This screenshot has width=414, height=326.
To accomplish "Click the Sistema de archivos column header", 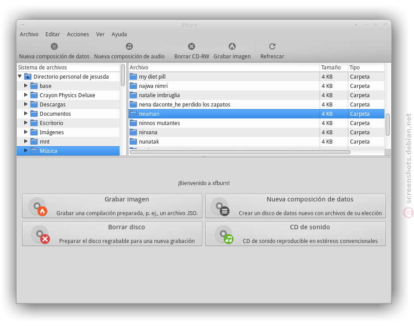I will (x=68, y=68).
